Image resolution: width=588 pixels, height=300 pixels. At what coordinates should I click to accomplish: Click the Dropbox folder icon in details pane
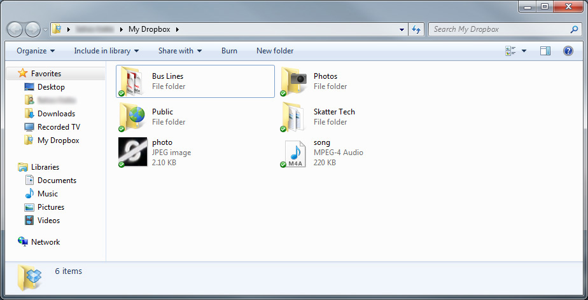click(30, 278)
